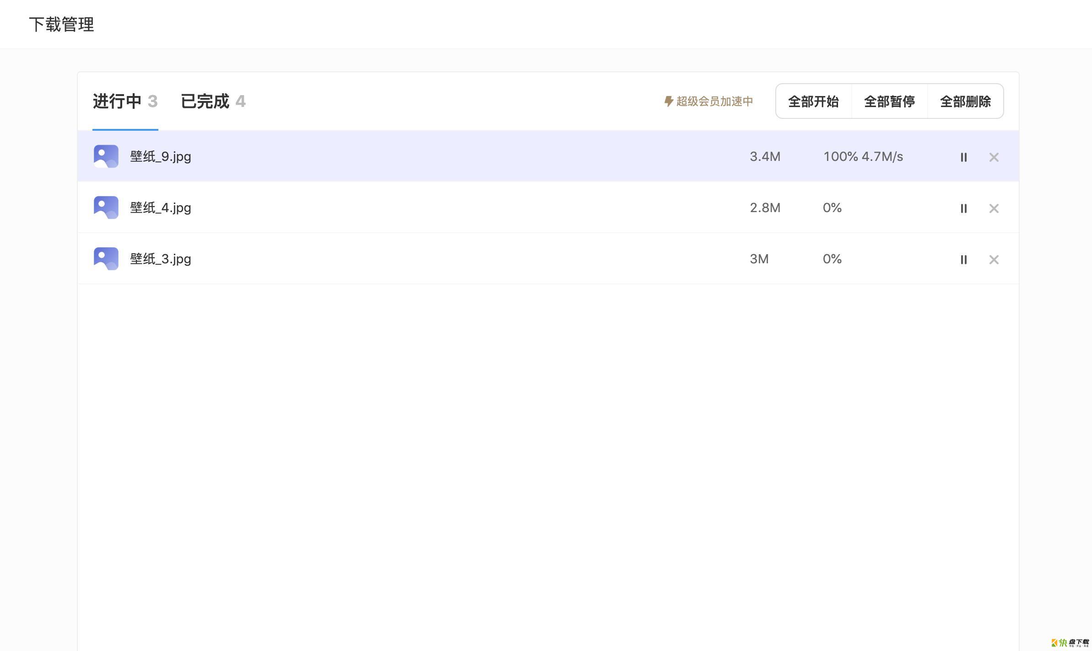This screenshot has height=651, width=1092.
Task: Cancel the 壁纸_9.jpg download
Action: pyautogui.click(x=994, y=157)
